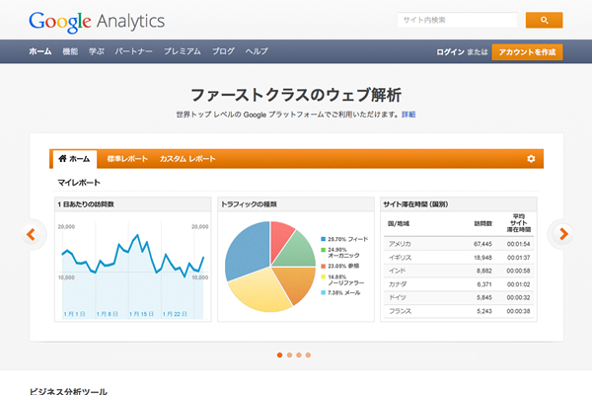592x395 pixels.
Task: Click the 1 日あたりの訪問数 widget title
Action: pyautogui.click(x=86, y=204)
